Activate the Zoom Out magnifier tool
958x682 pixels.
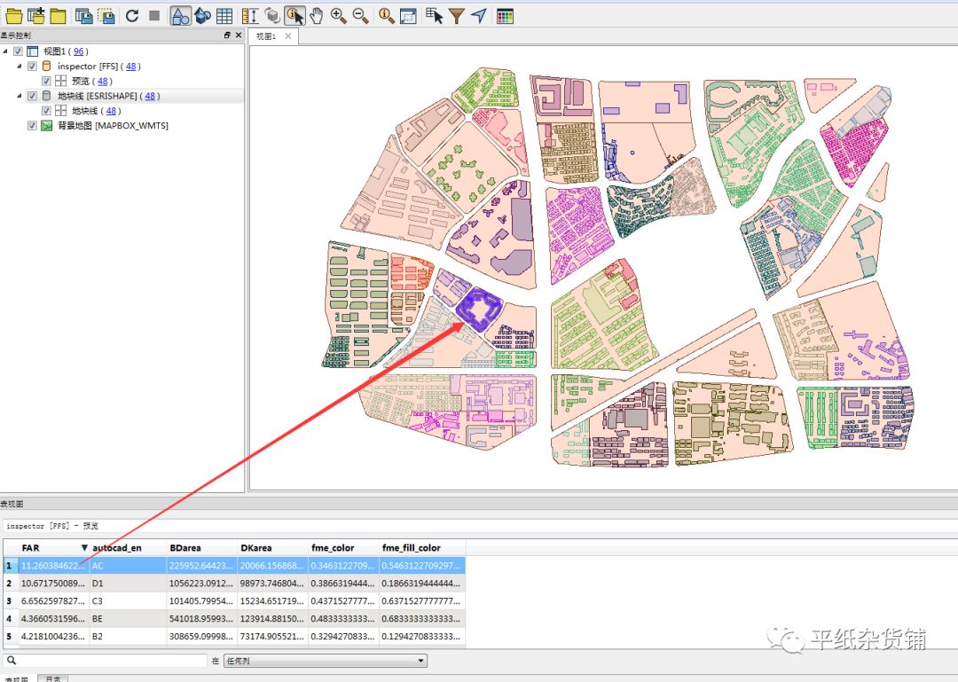360,15
